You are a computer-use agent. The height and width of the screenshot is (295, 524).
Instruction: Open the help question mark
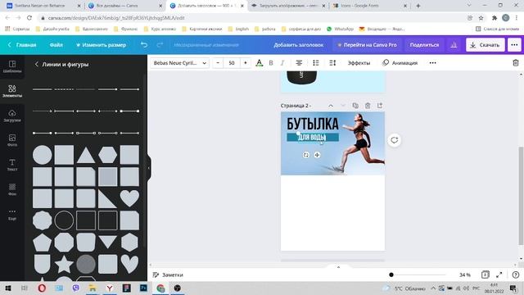coord(516,275)
